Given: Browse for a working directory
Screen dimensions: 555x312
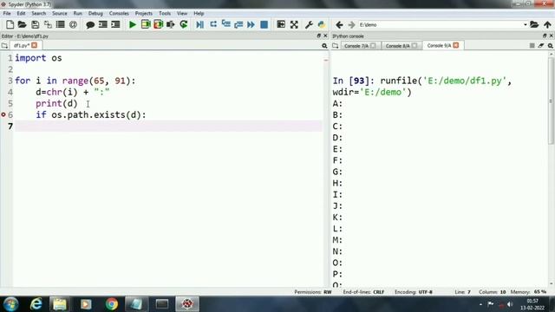Looking at the screenshot, I should 534,24.
